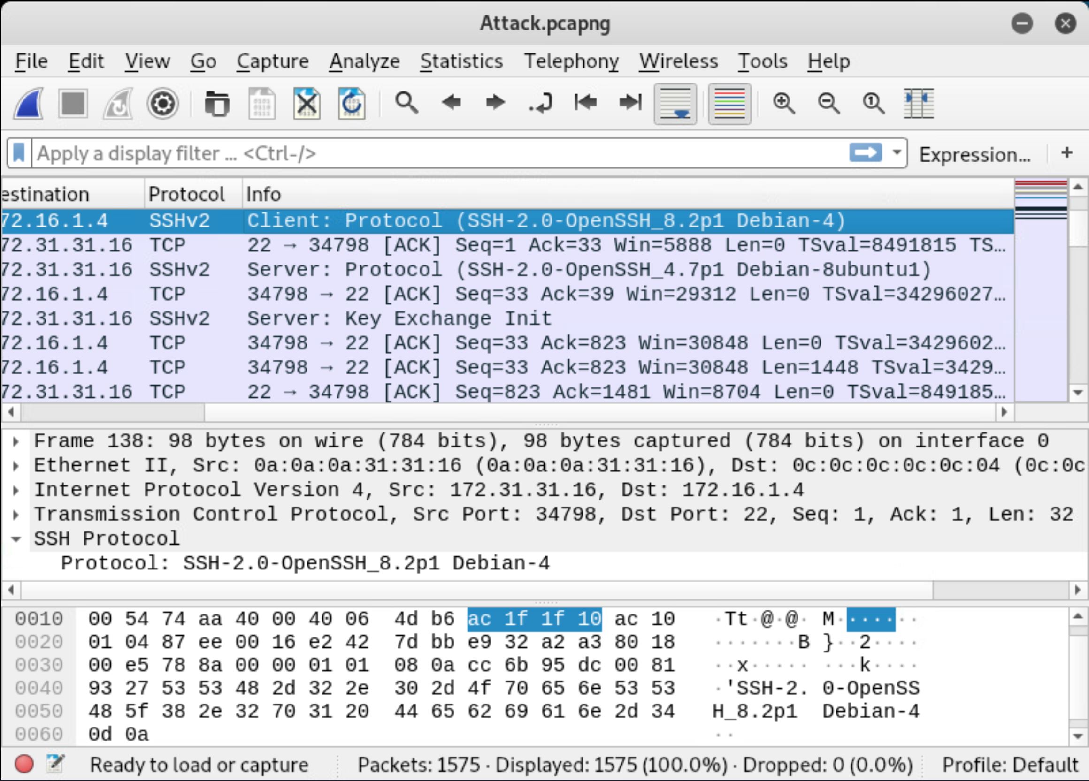1089x781 pixels.
Task: Click the Expression... button
Action: [x=974, y=154]
